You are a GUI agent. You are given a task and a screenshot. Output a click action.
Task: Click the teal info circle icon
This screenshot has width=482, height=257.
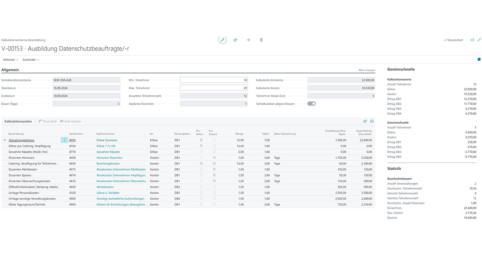(479, 60)
